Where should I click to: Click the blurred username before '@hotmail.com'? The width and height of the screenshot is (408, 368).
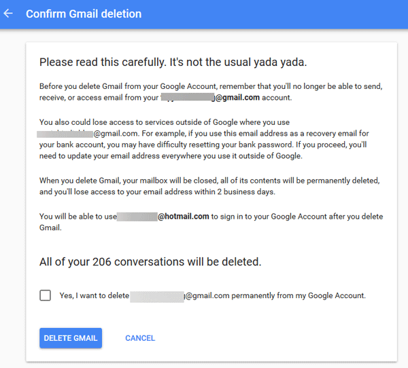coord(137,217)
